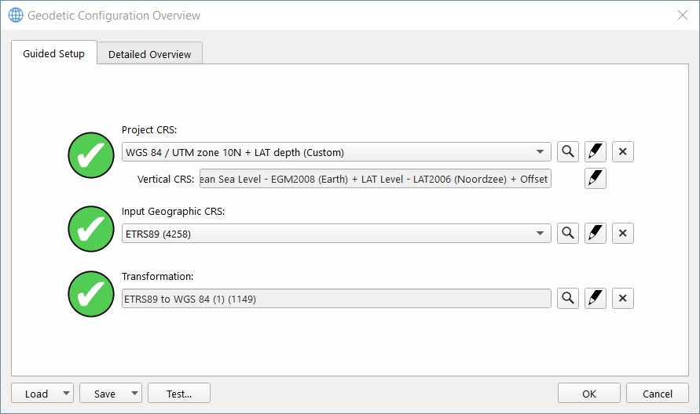
Task: Search for a Project CRS
Action: [x=568, y=152]
